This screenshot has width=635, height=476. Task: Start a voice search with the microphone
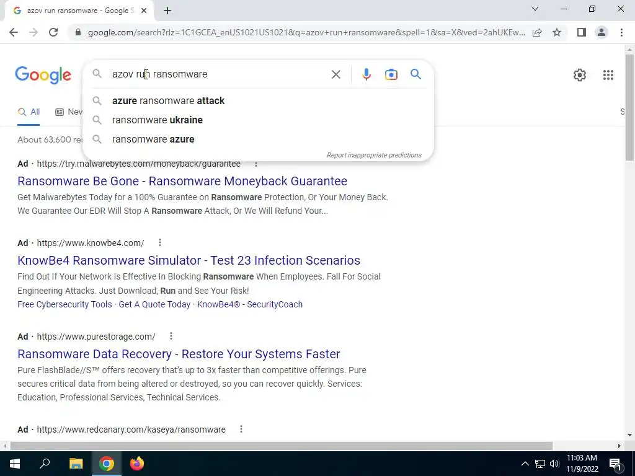(366, 74)
